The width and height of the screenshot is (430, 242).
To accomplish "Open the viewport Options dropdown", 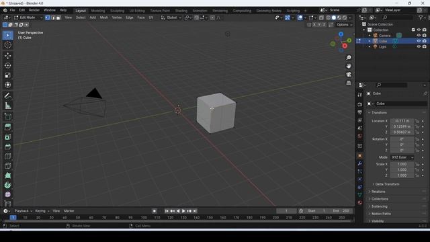I will coord(345,25).
